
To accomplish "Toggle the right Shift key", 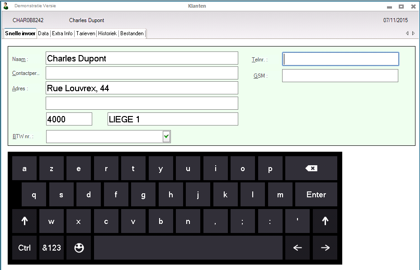I will (325, 221).
